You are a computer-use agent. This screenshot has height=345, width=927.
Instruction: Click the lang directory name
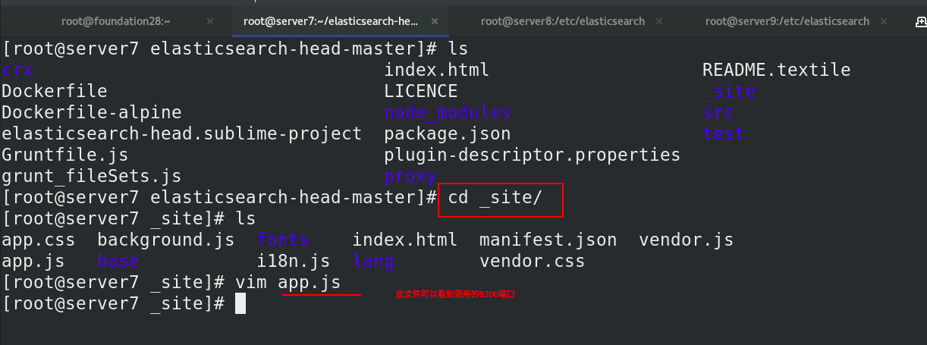click(x=373, y=262)
